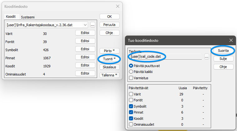Select the Koodit tab

pos(11,17)
